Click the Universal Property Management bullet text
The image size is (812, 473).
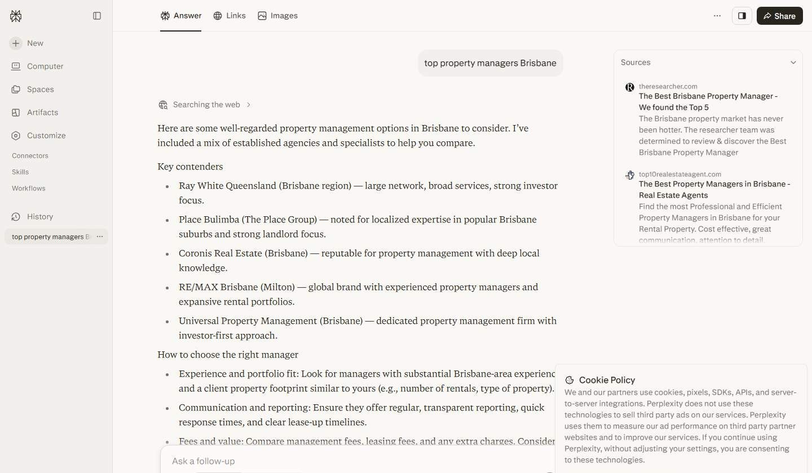pos(368,328)
